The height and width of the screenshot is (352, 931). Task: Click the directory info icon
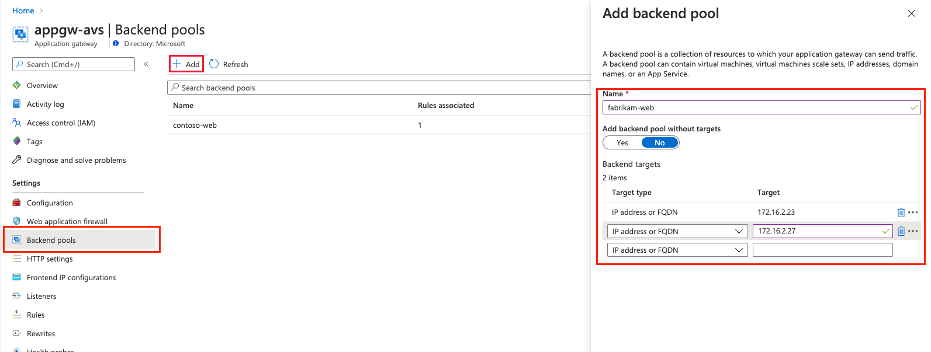click(116, 44)
